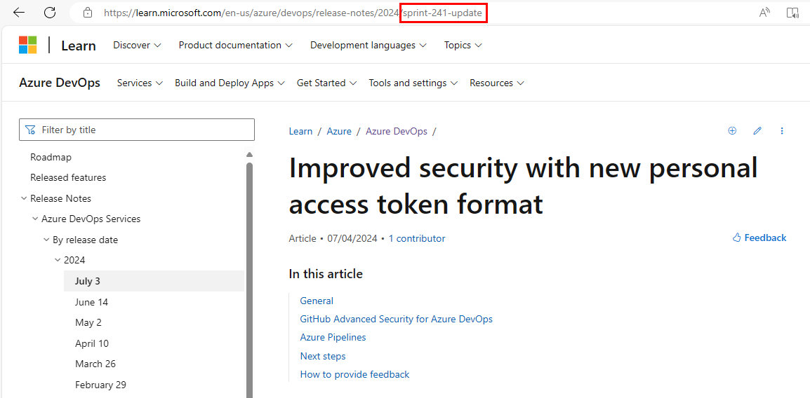Viewport: 810px width, 398px height.
Task: View site information padlock icon
Action: click(x=88, y=13)
